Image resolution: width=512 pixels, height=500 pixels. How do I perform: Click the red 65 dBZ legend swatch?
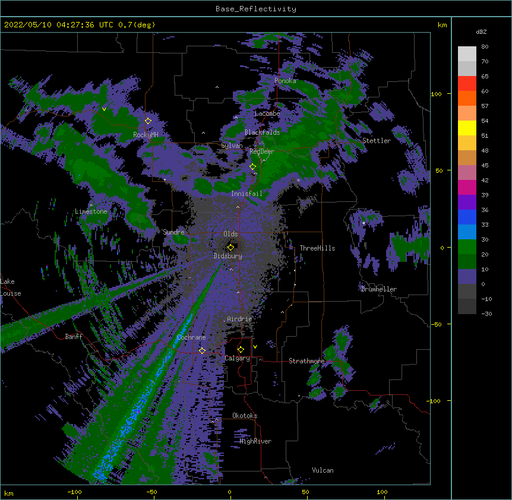pyautogui.click(x=467, y=84)
